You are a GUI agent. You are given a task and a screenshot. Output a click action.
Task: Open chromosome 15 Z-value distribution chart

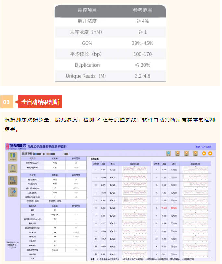coord(195,185)
